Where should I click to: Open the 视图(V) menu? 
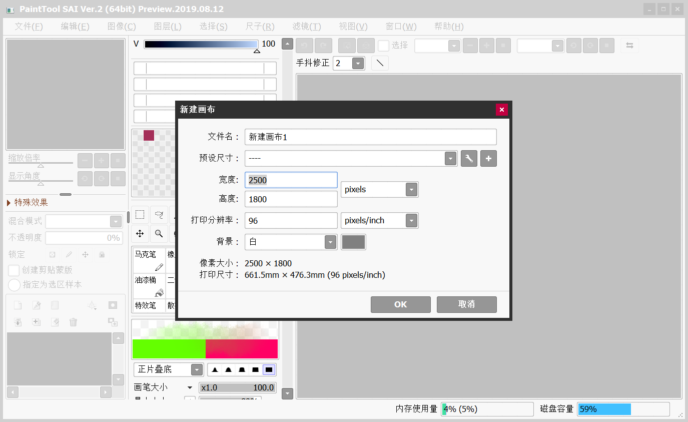point(353,27)
